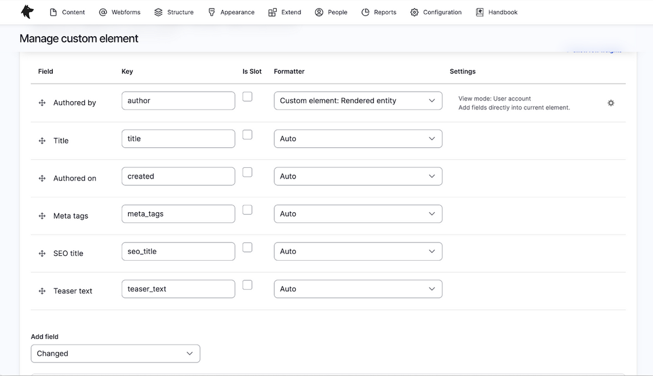Enable Is Slot for the author field
The height and width of the screenshot is (376, 653).
pos(247,96)
